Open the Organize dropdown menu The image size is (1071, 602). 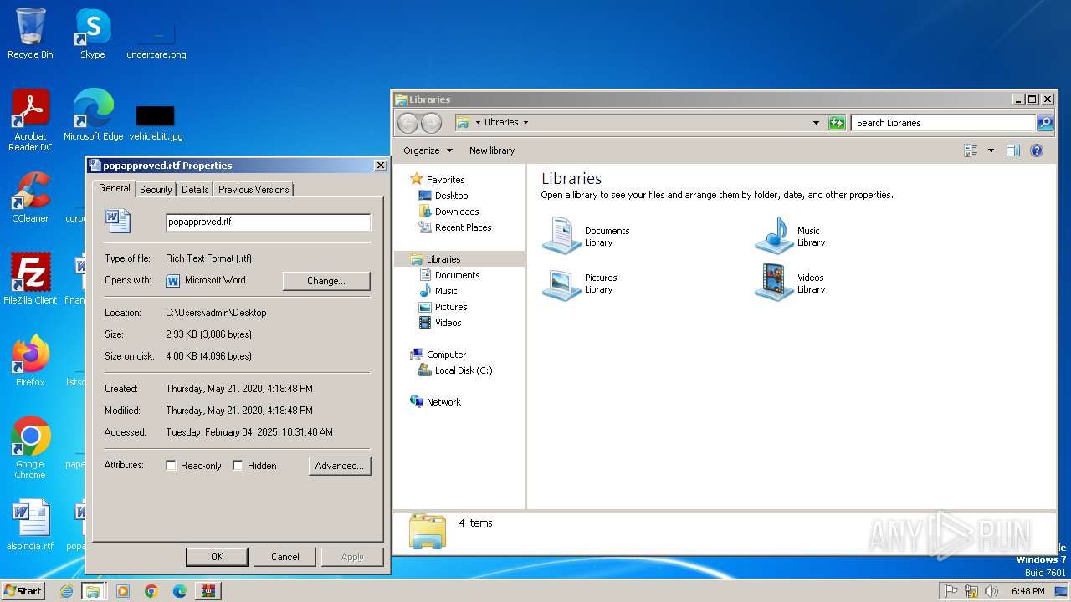[428, 150]
